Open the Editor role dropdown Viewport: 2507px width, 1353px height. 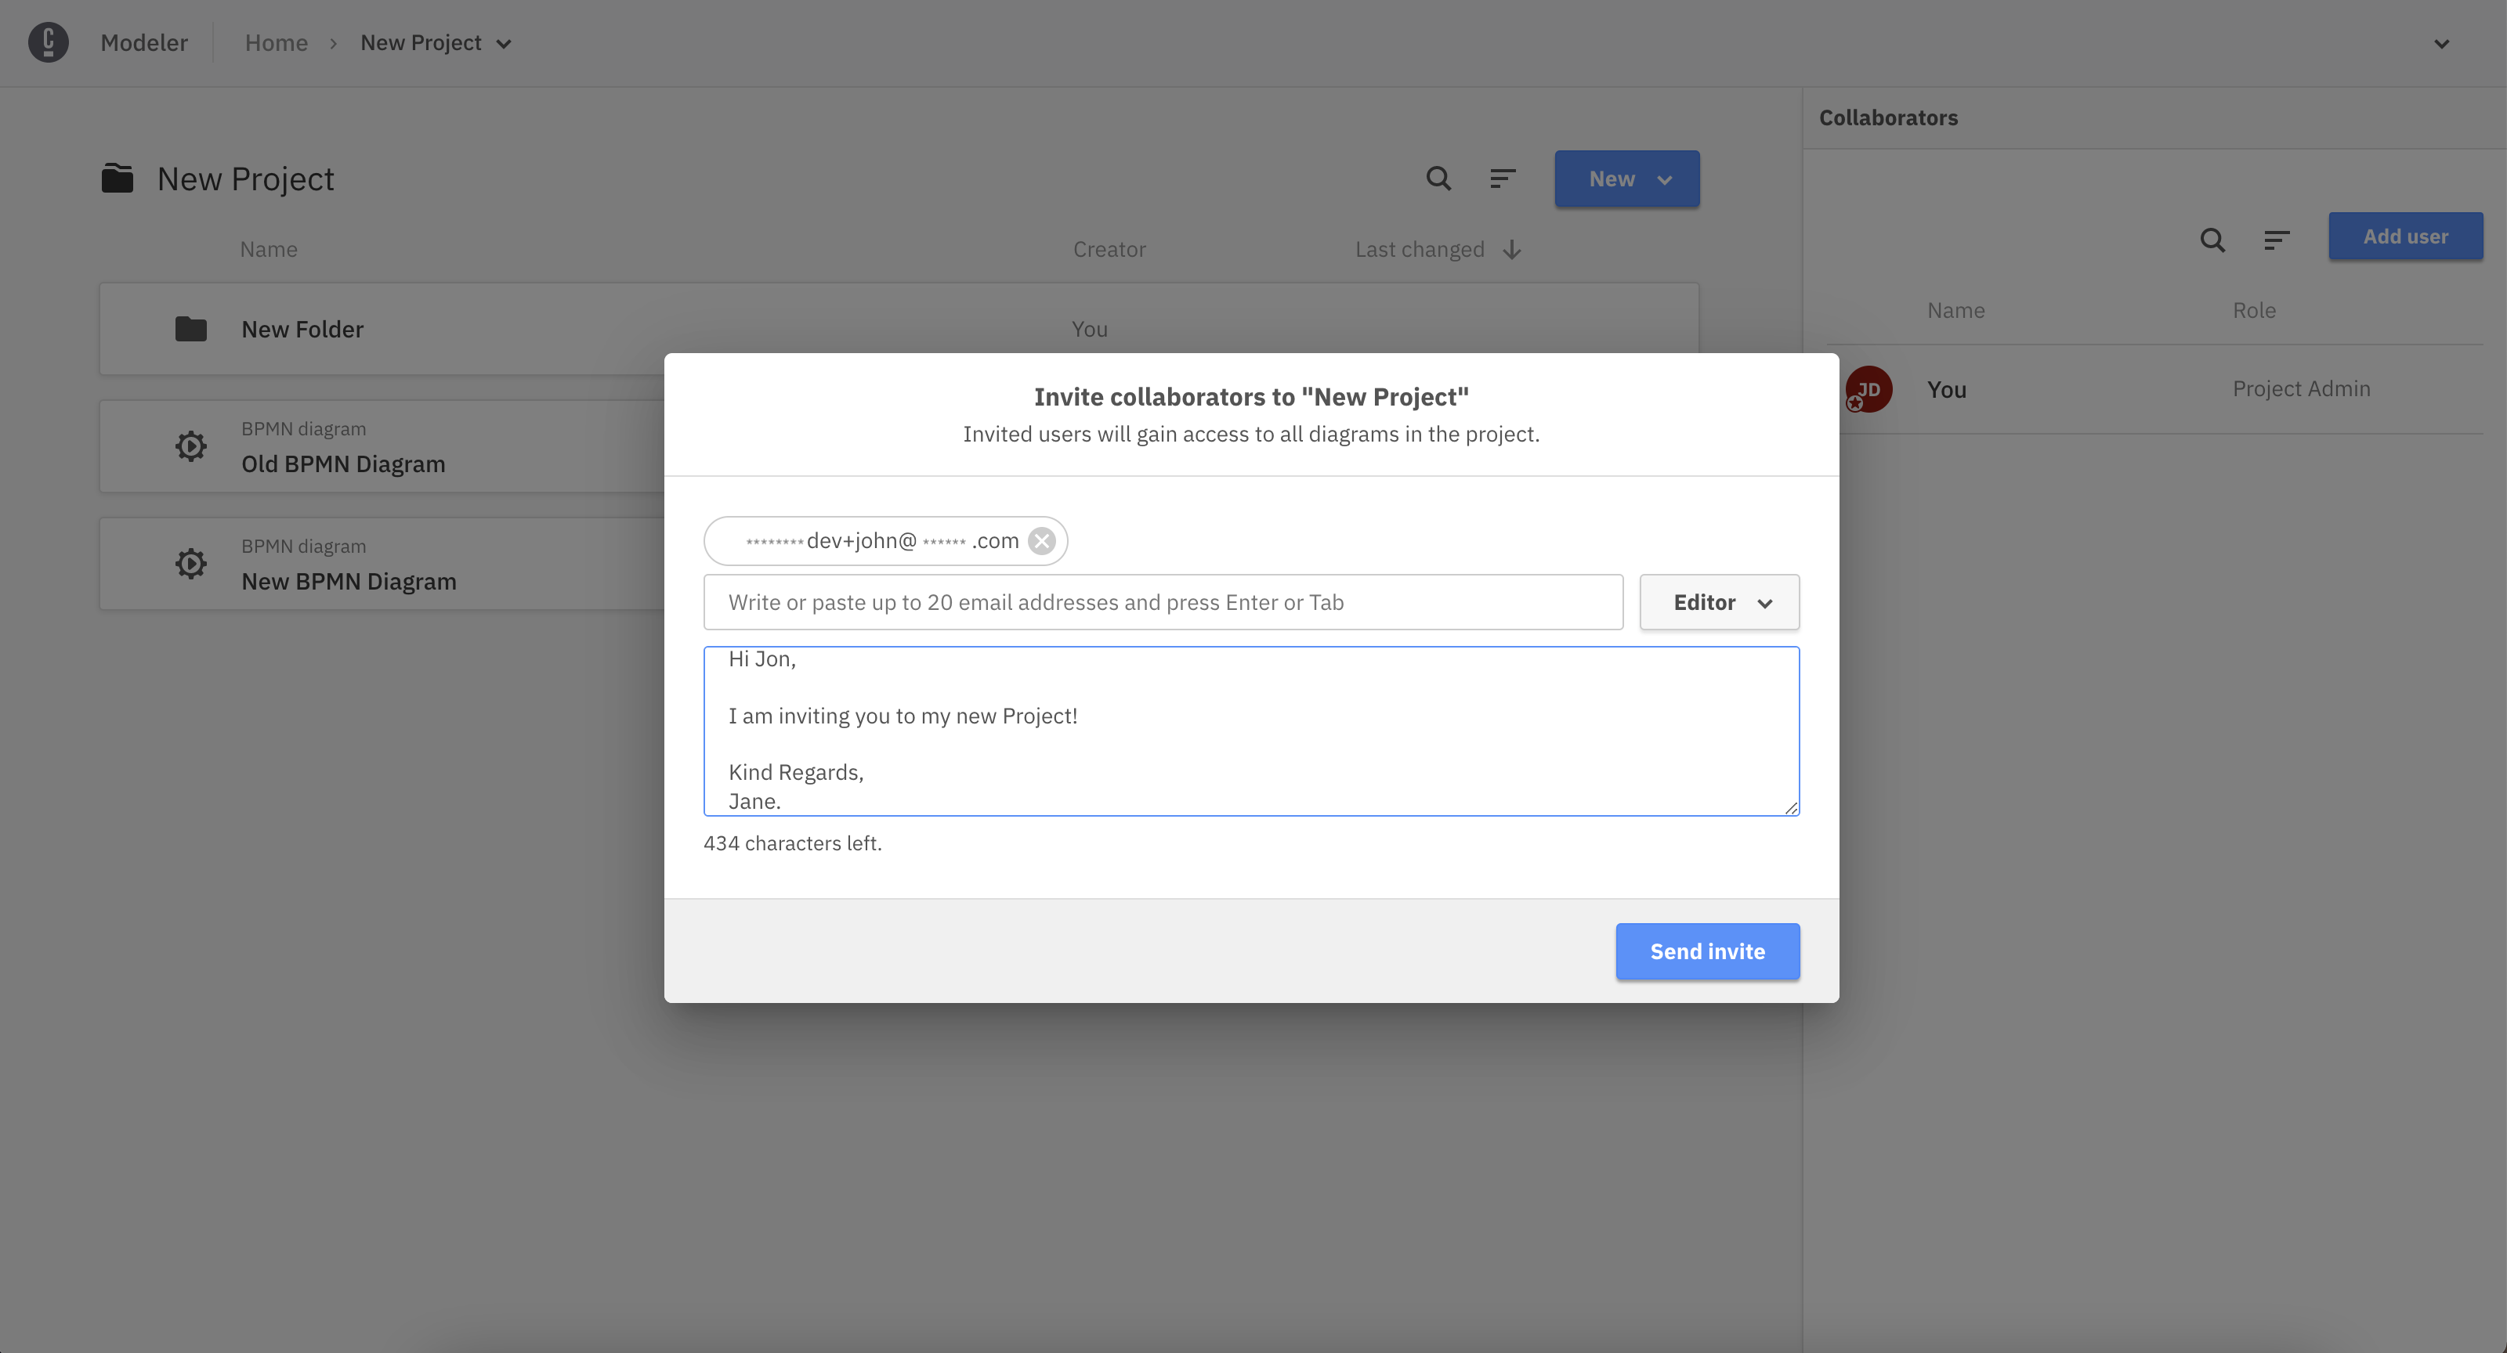[x=1718, y=602]
